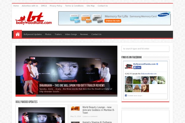Click the AdChoices icon on Samsung banner
This screenshot has width=185, height=123.
coord(169,12)
